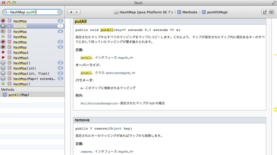
Task: Click the Java icon on the selected HashMap row
Action: click(3, 26)
